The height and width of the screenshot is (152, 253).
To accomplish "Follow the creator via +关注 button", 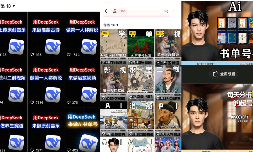I will coord(122,11).
